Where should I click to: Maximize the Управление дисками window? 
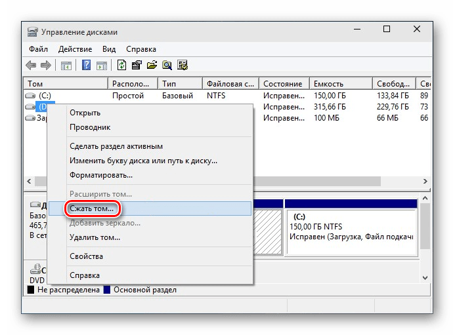coord(387,29)
